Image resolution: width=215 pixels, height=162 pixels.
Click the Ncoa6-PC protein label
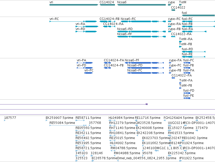click(135, 70)
